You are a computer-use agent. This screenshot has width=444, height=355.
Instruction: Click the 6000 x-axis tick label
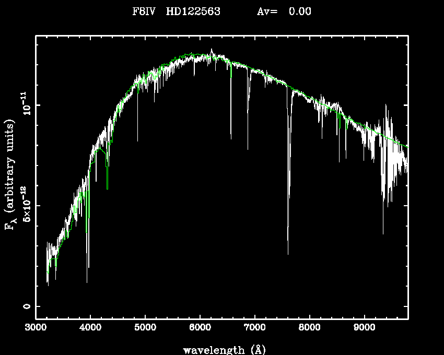pos(200,329)
